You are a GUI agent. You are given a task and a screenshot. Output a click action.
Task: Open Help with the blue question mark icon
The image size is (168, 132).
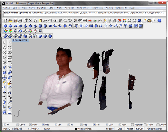tap(159, 21)
